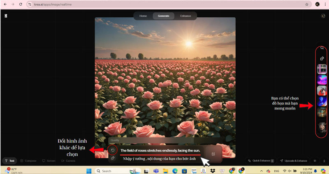329x174 pixels.
Task: Open Chrome's three-dot menu
Action: 325,4
